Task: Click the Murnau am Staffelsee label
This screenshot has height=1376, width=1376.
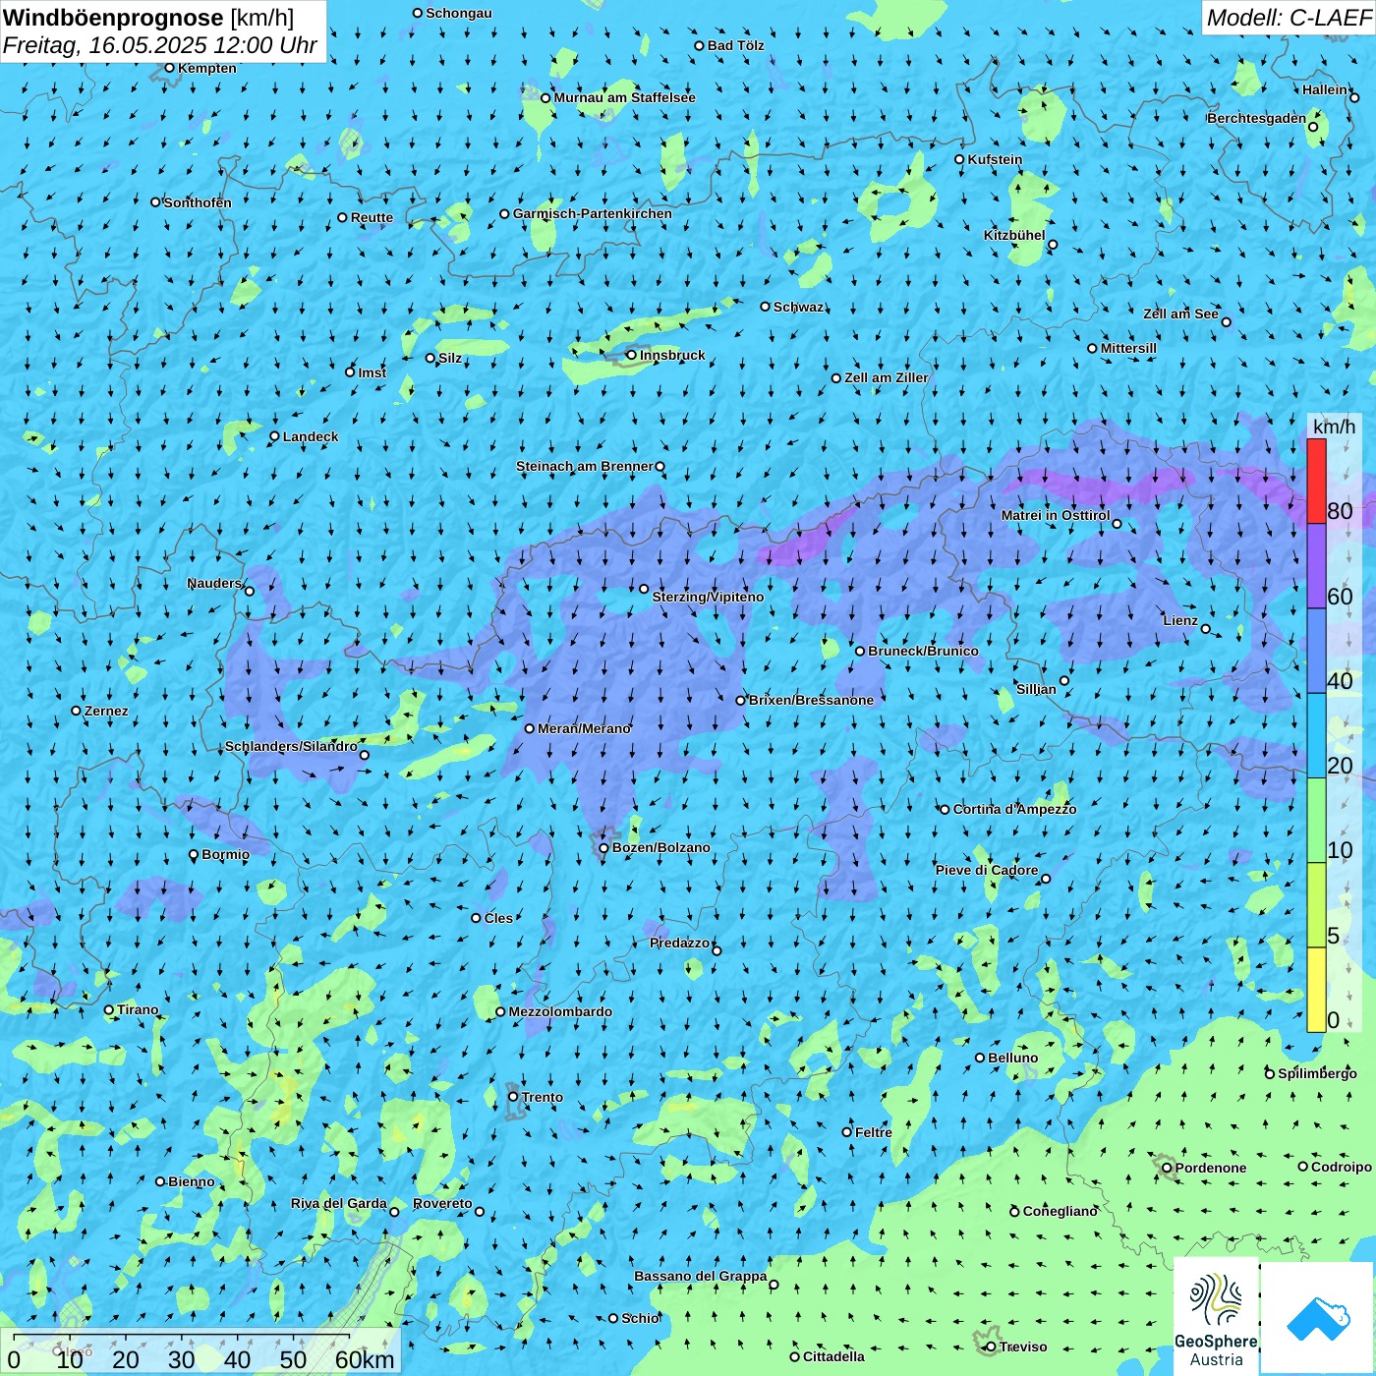Action: (x=625, y=97)
